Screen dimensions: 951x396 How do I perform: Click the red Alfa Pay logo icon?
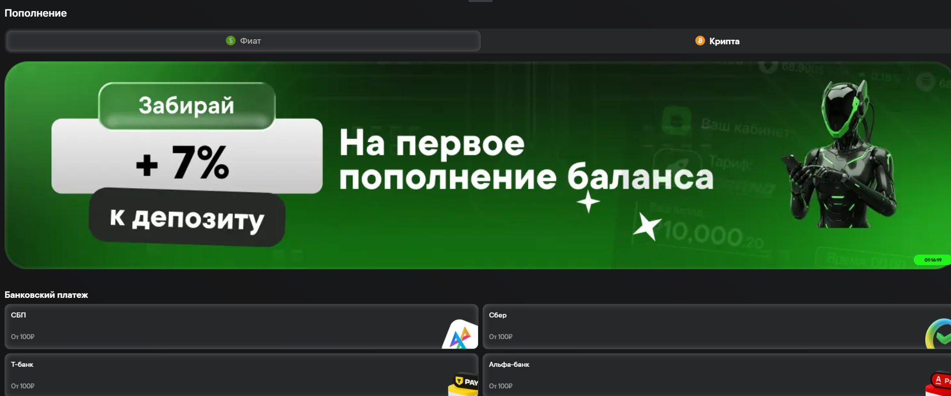(939, 384)
